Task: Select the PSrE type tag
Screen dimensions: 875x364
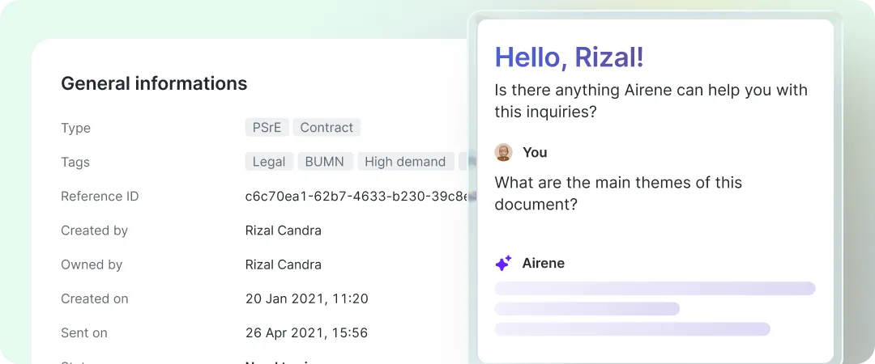Action: coord(267,127)
